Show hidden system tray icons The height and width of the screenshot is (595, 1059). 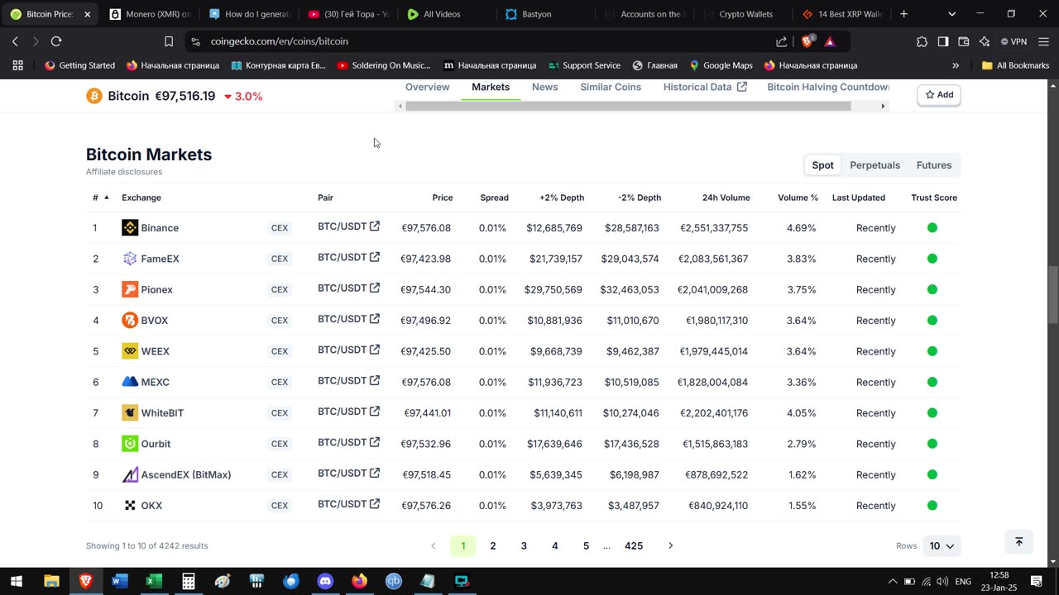(x=892, y=582)
